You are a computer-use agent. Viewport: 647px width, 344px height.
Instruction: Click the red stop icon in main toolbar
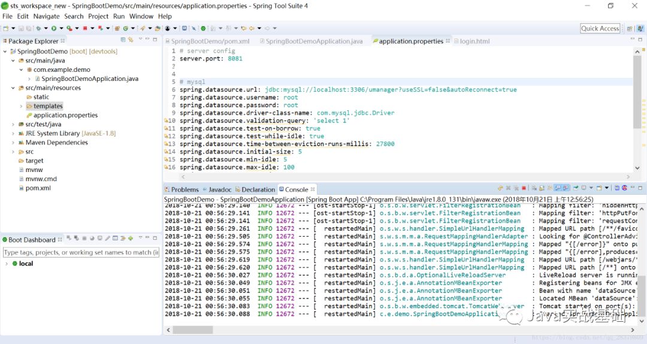(x=84, y=28)
